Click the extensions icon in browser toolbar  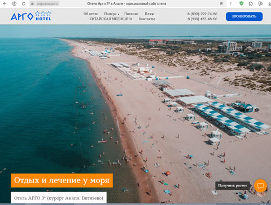coord(251,3)
